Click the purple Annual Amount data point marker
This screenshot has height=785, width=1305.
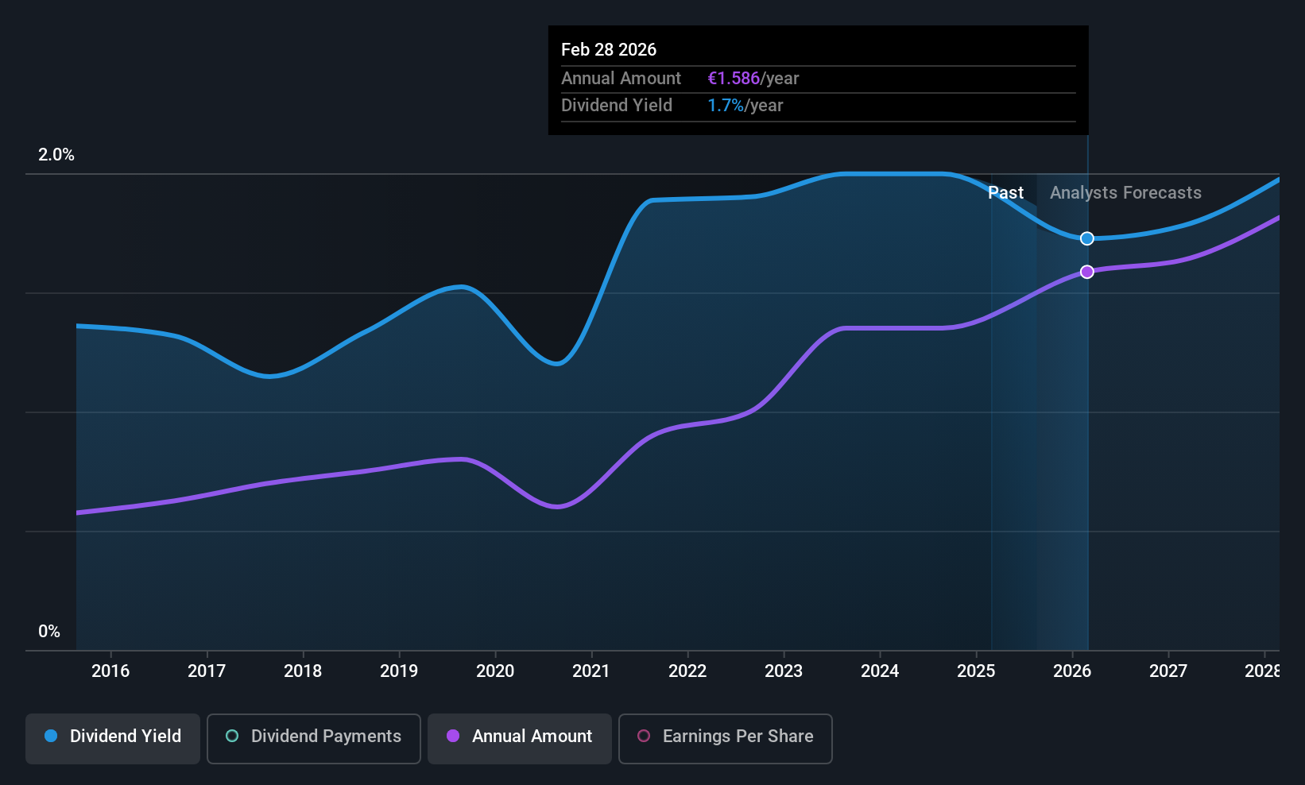pyautogui.click(x=1087, y=272)
